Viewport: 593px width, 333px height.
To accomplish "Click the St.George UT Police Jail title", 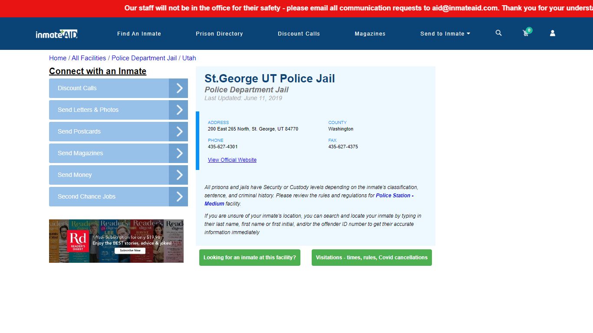I will (x=270, y=78).
